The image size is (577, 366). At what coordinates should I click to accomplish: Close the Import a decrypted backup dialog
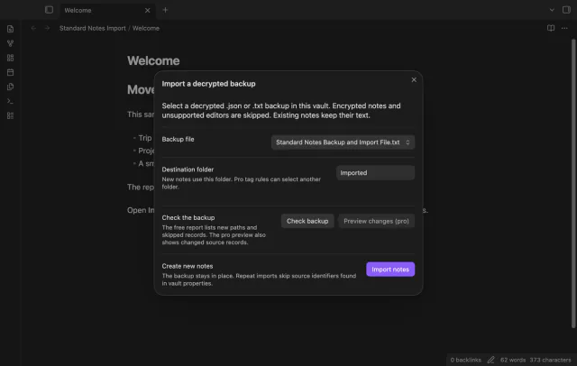point(414,80)
